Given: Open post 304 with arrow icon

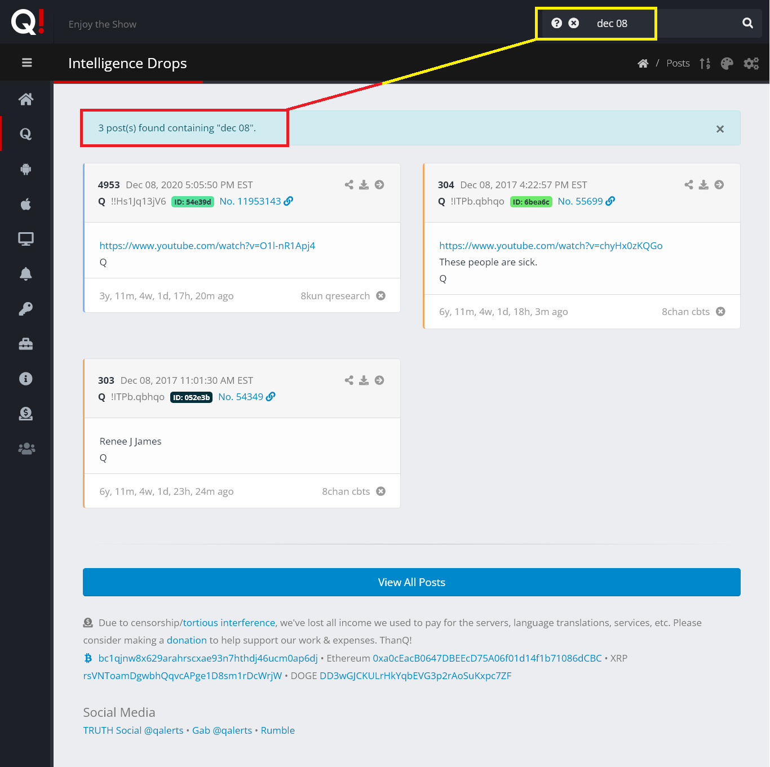Looking at the screenshot, I should coord(719,185).
